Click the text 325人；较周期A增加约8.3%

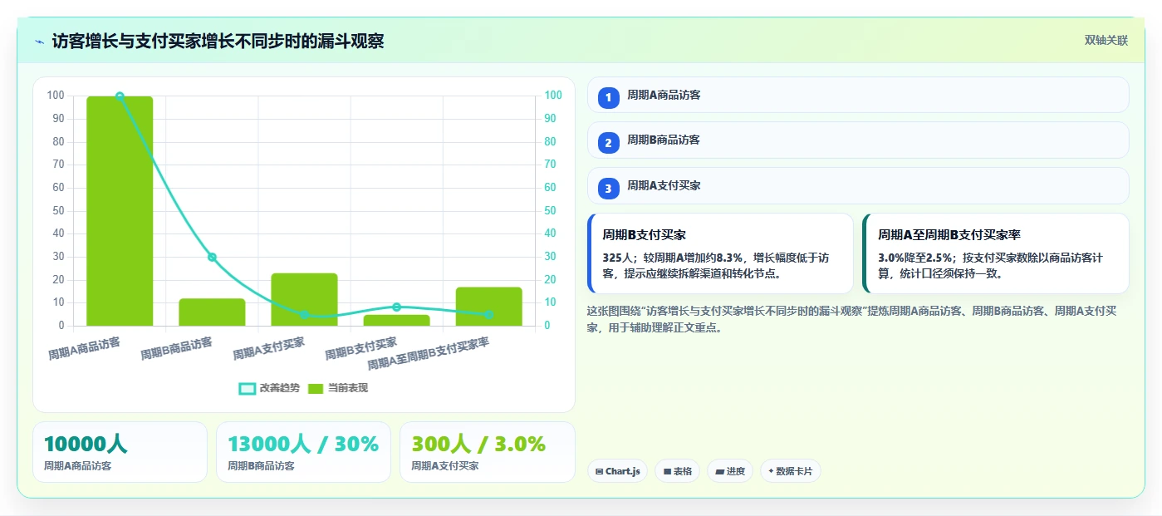click(x=672, y=258)
